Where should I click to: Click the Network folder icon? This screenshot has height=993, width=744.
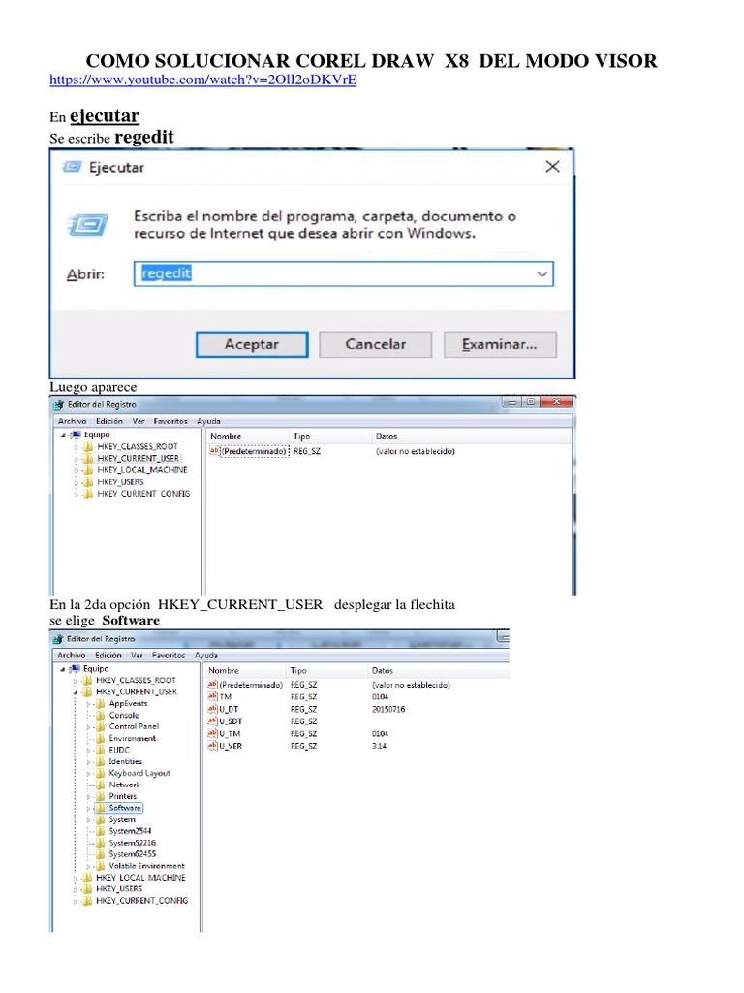(x=100, y=785)
